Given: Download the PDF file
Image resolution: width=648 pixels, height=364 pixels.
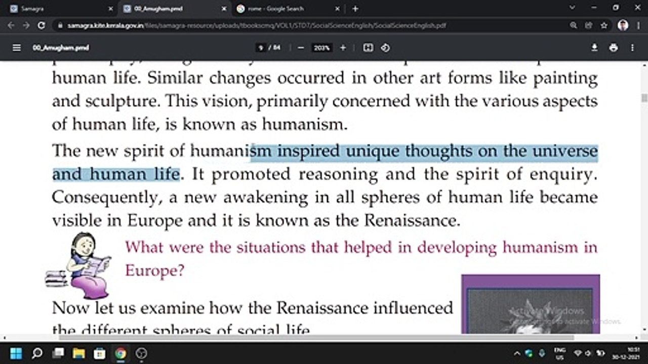Looking at the screenshot, I should 594,48.
